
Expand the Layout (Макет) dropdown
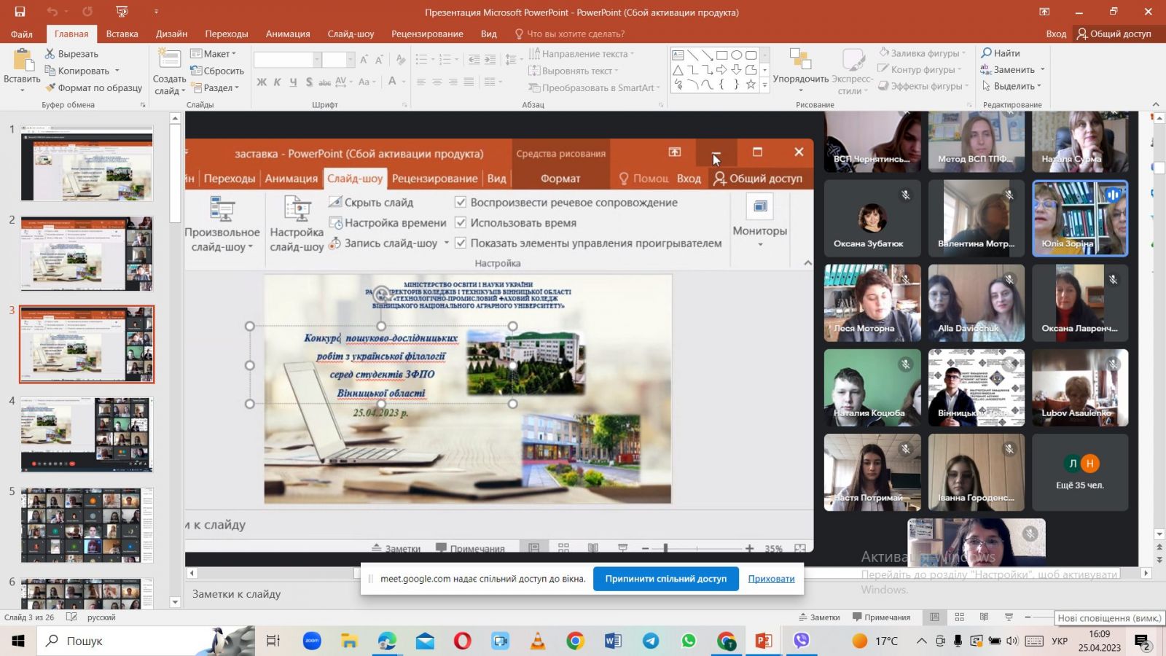click(214, 54)
